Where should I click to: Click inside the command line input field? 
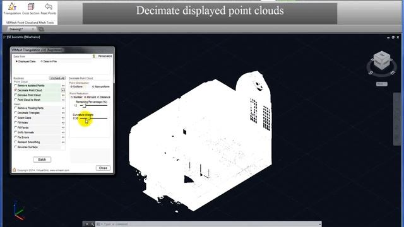click(x=209, y=224)
